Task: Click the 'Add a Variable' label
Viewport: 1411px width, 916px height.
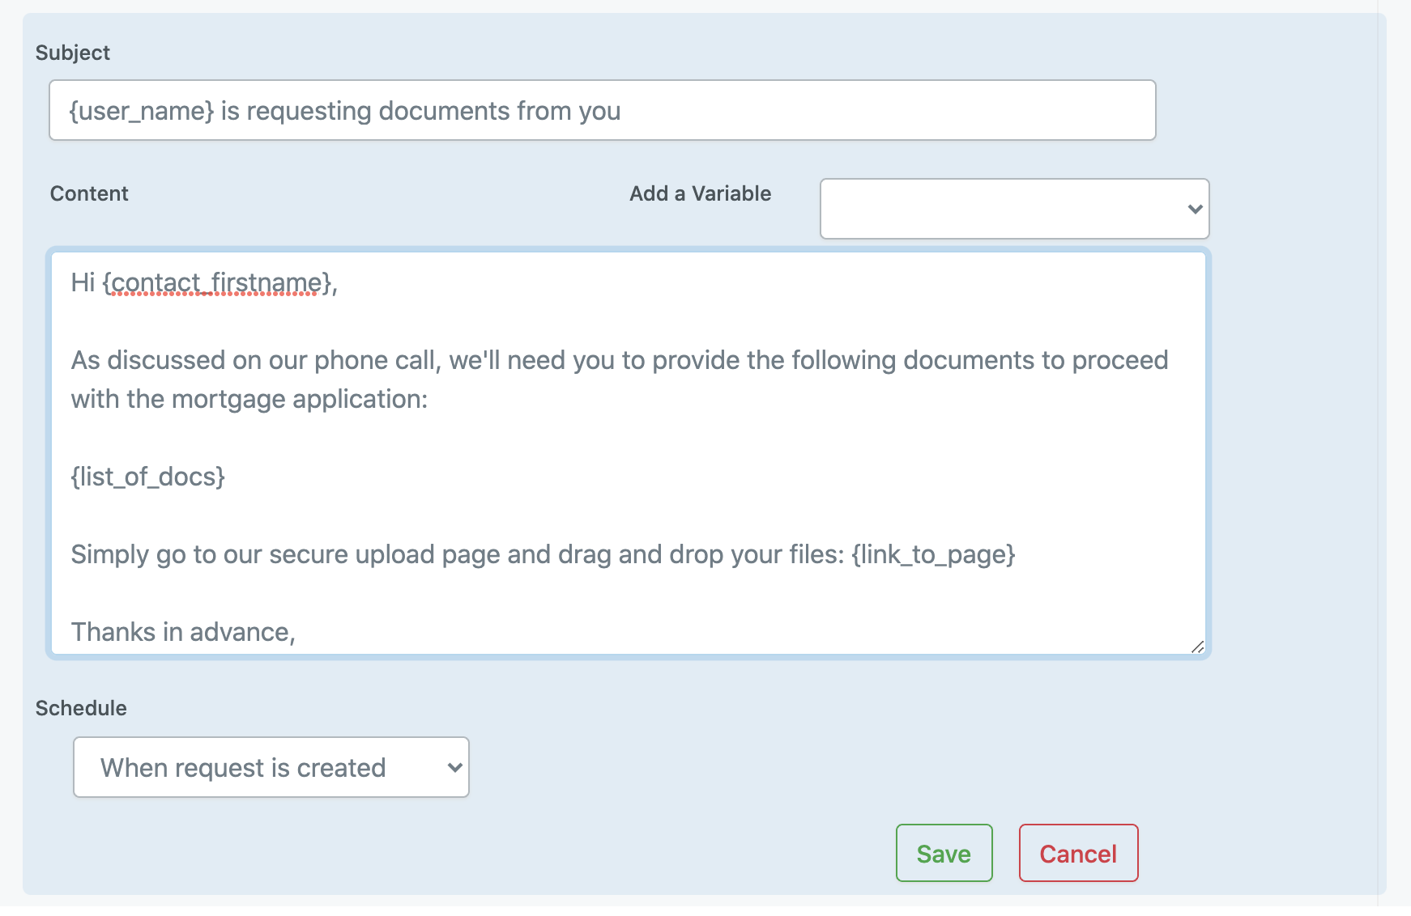Action: point(701,193)
